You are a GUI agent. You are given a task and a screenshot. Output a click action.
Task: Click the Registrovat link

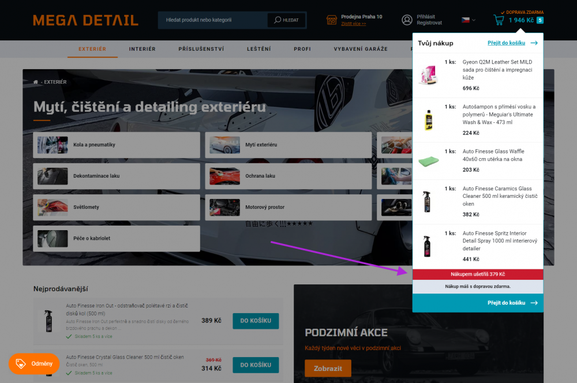(x=429, y=23)
